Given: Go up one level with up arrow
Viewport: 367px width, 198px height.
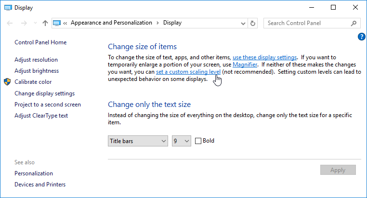Looking at the screenshot, I should pos(45,23).
